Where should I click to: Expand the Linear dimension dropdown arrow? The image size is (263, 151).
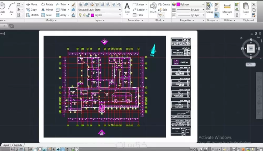pyautogui.click(x=146, y=4)
